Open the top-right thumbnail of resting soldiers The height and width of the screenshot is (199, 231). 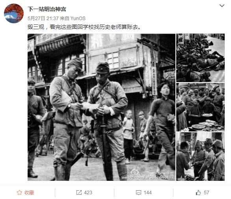coord(200,58)
